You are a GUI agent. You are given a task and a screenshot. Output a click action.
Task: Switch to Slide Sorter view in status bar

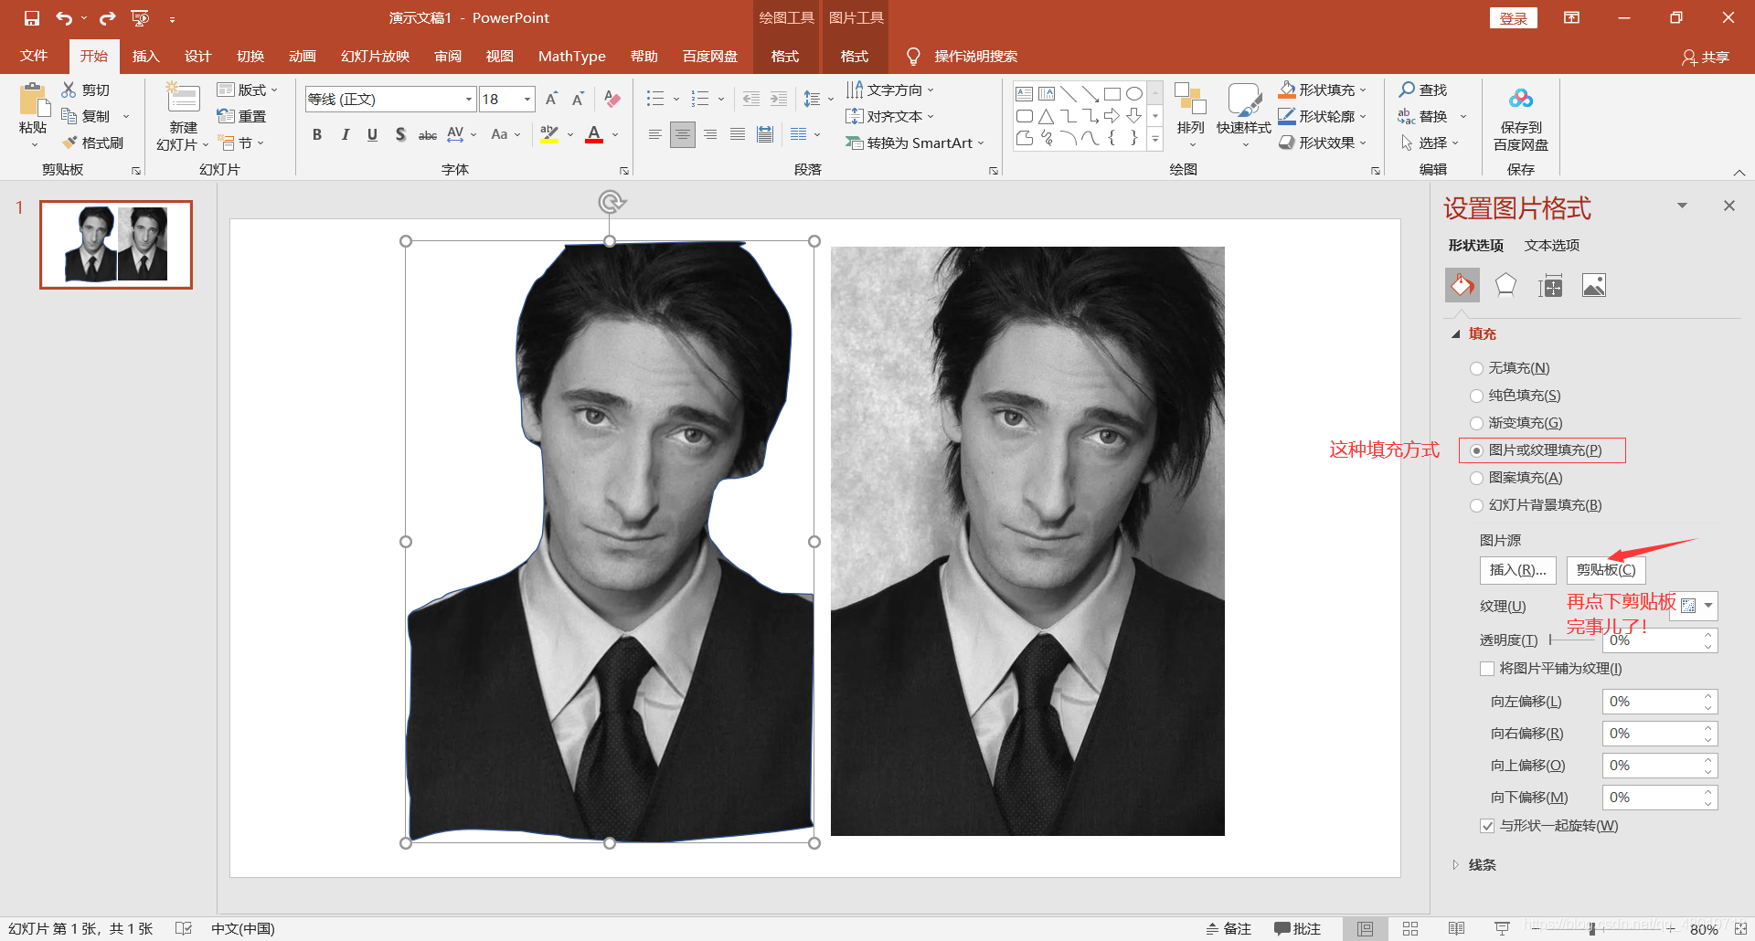pos(1410,928)
